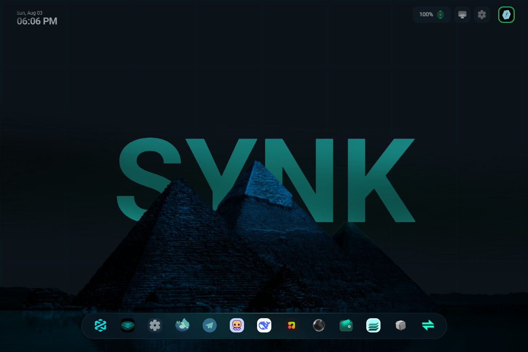Click the highlighted active app indicator top right
The image size is (528, 352).
(506, 15)
